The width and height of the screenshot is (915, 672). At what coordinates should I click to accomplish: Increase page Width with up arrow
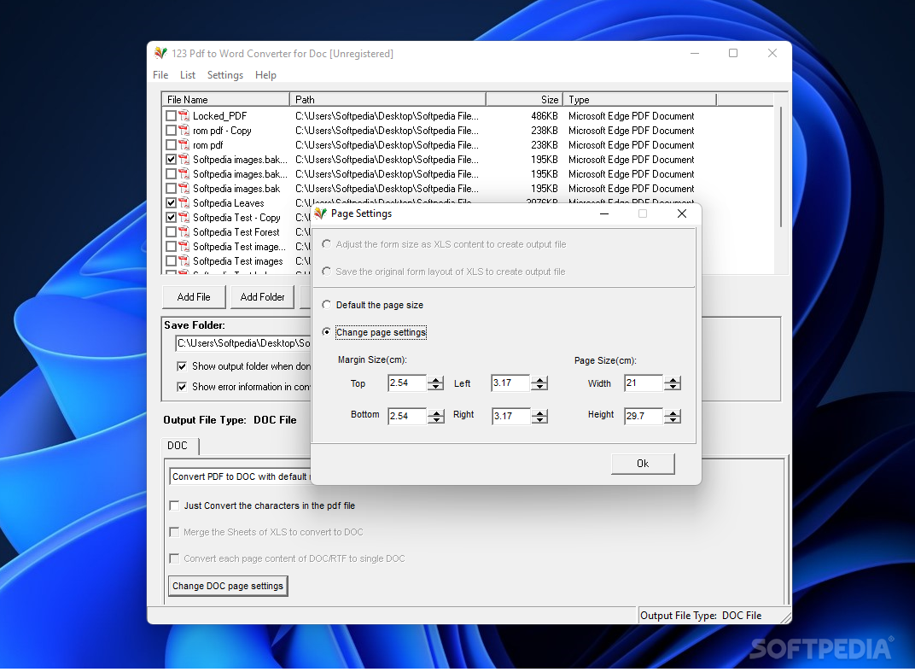pos(673,379)
